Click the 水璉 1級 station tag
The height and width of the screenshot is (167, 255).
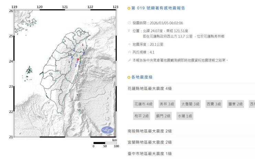point(185,116)
